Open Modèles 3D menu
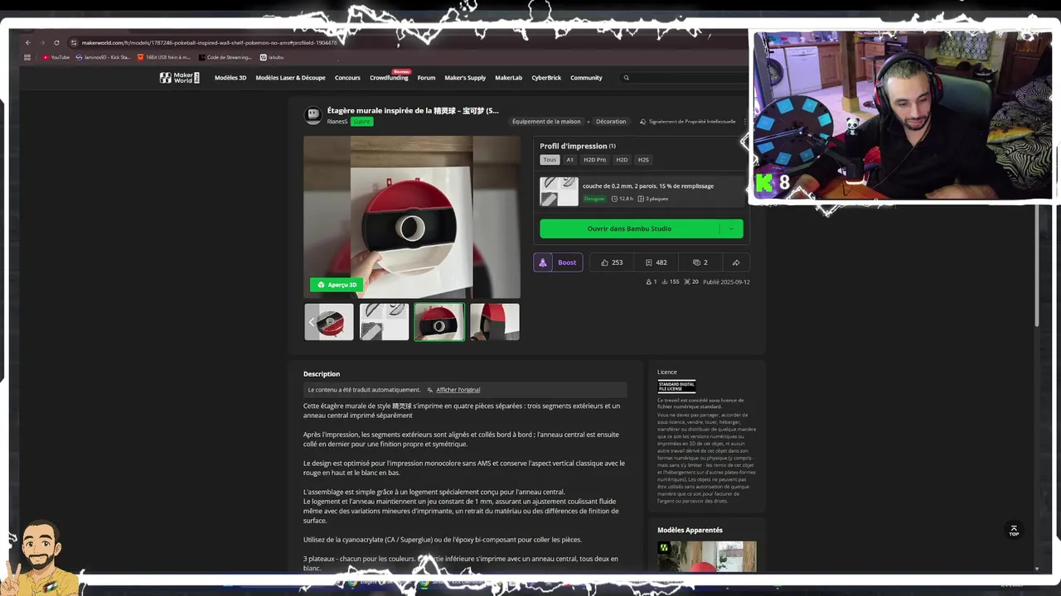 [230, 78]
